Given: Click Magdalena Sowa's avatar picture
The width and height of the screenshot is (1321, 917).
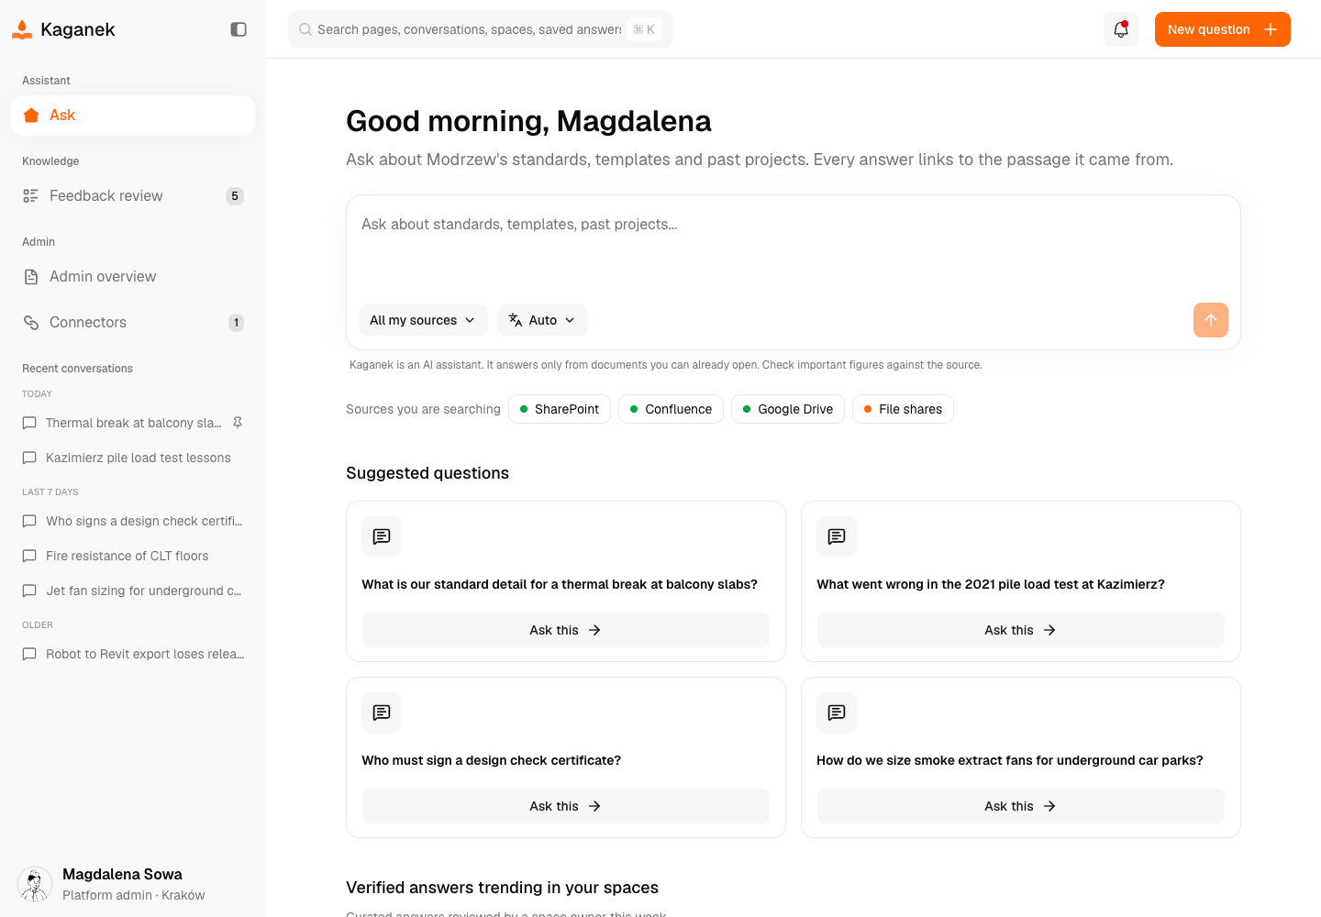Looking at the screenshot, I should point(35,884).
